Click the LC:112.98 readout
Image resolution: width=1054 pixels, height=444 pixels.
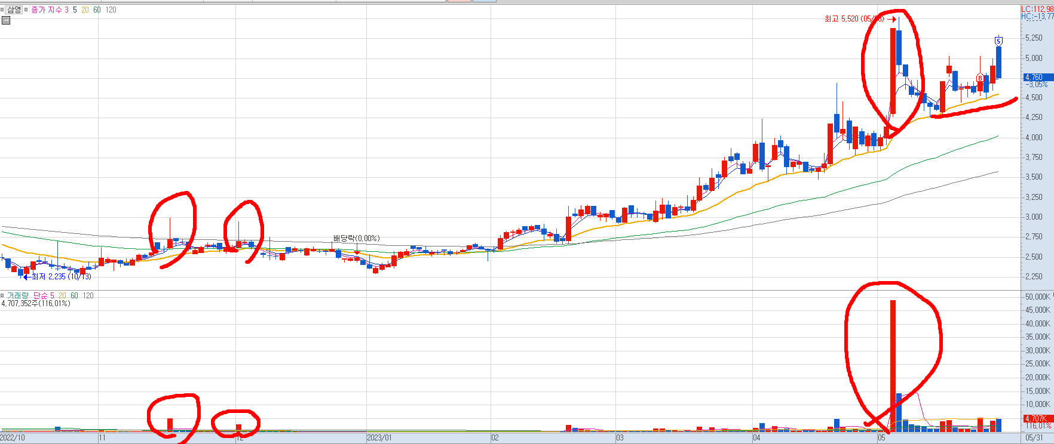pos(1037,9)
